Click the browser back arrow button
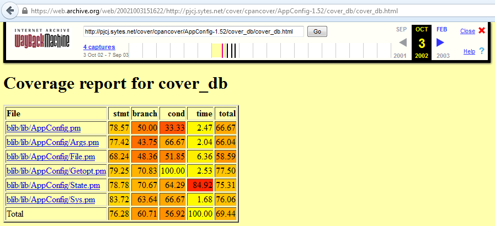Viewport: 495px width, 226px height. coord(10,10)
